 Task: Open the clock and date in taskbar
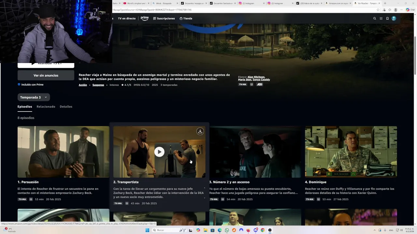point(409,230)
